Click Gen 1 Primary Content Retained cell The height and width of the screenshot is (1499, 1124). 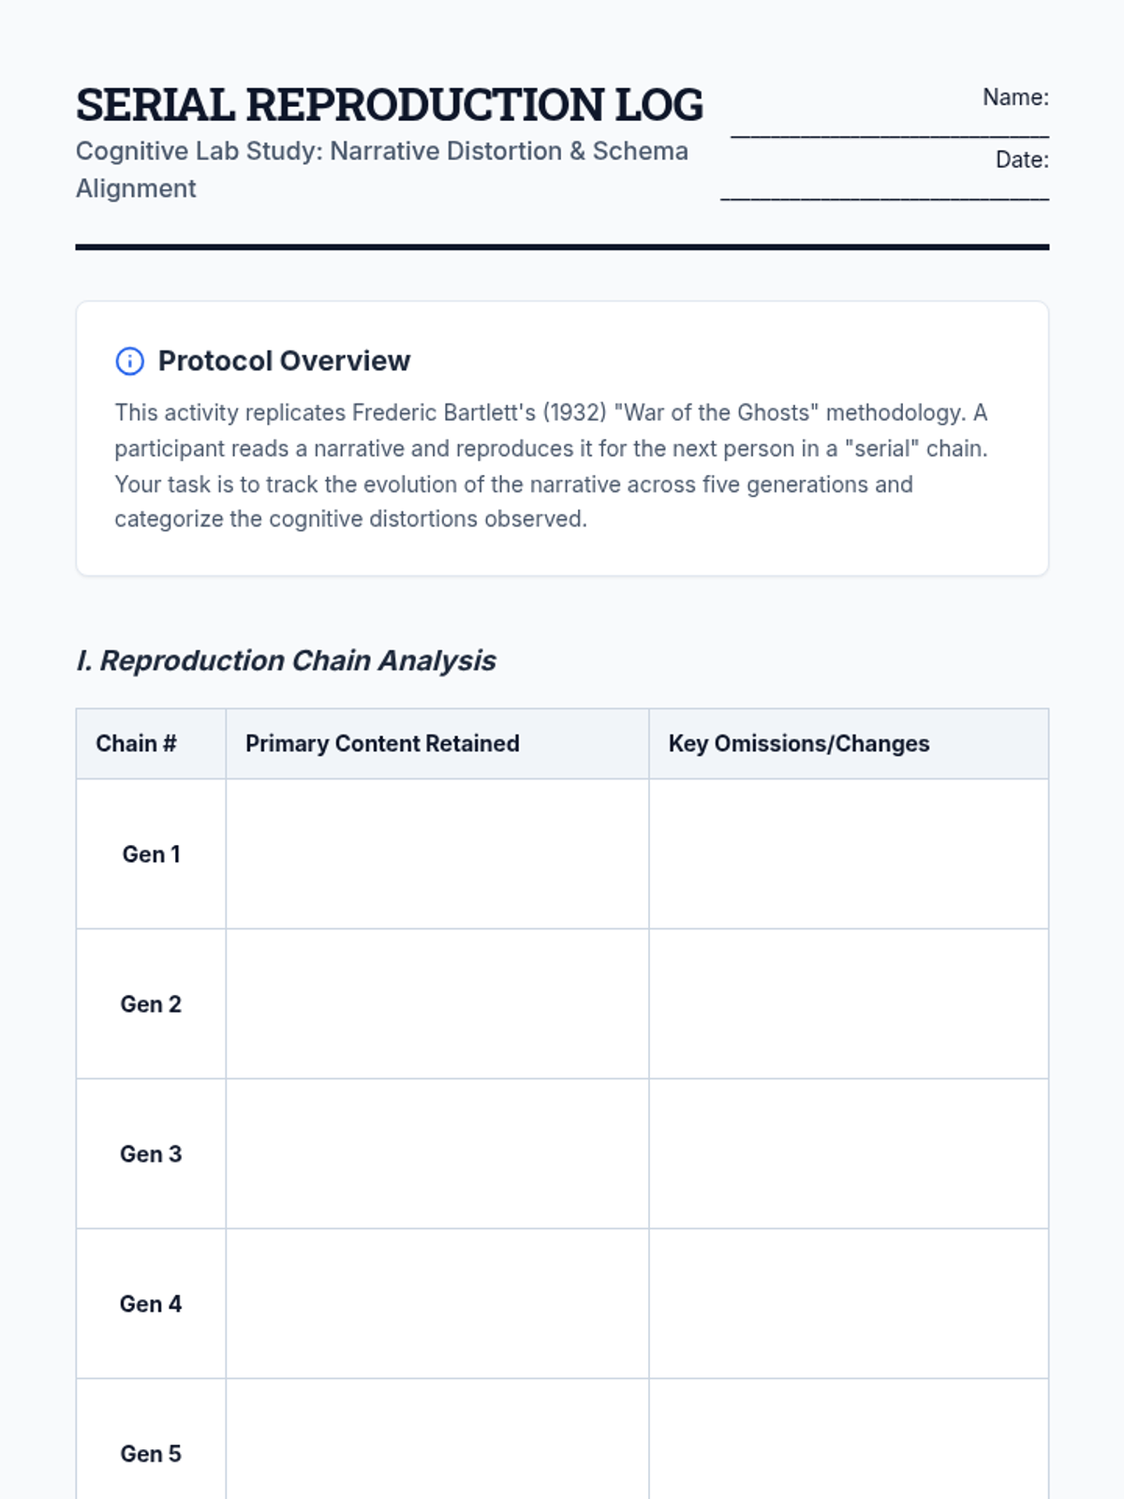[437, 854]
